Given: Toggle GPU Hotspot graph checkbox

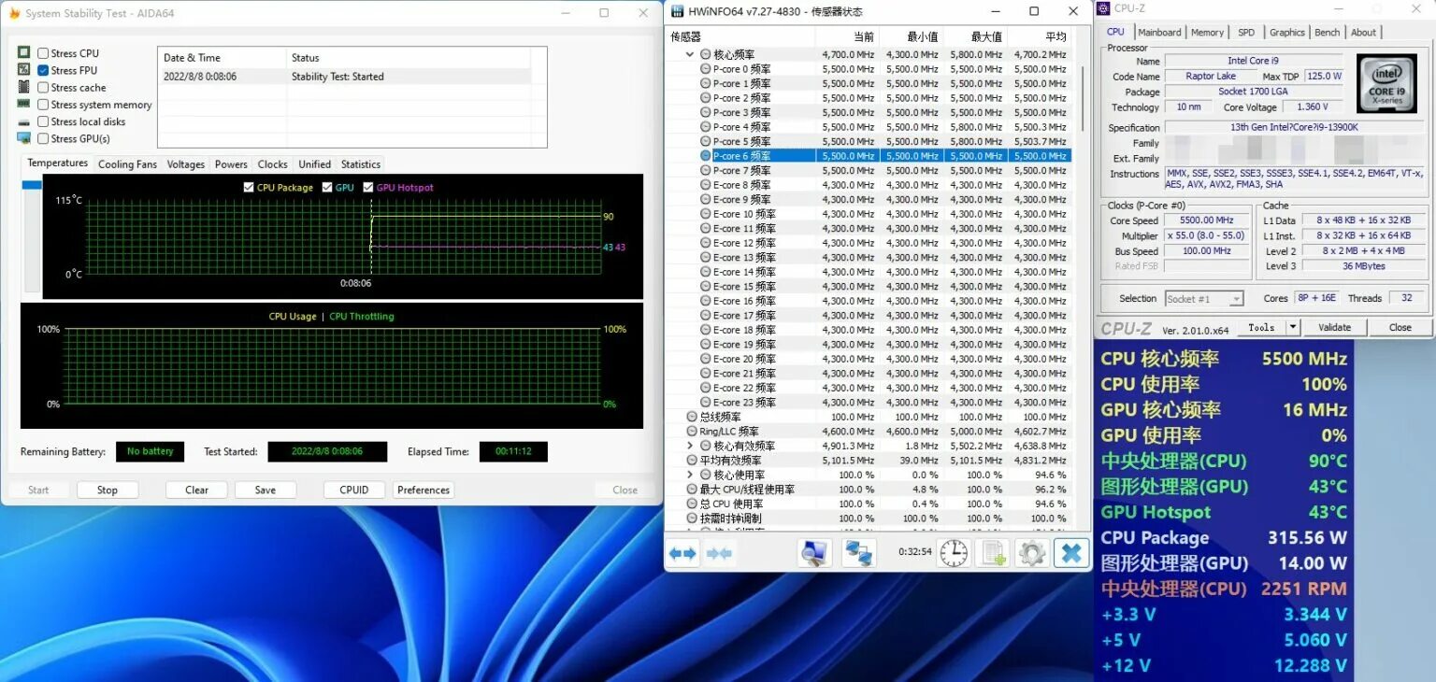Looking at the screenshot, I should click(x=368, y=188).
